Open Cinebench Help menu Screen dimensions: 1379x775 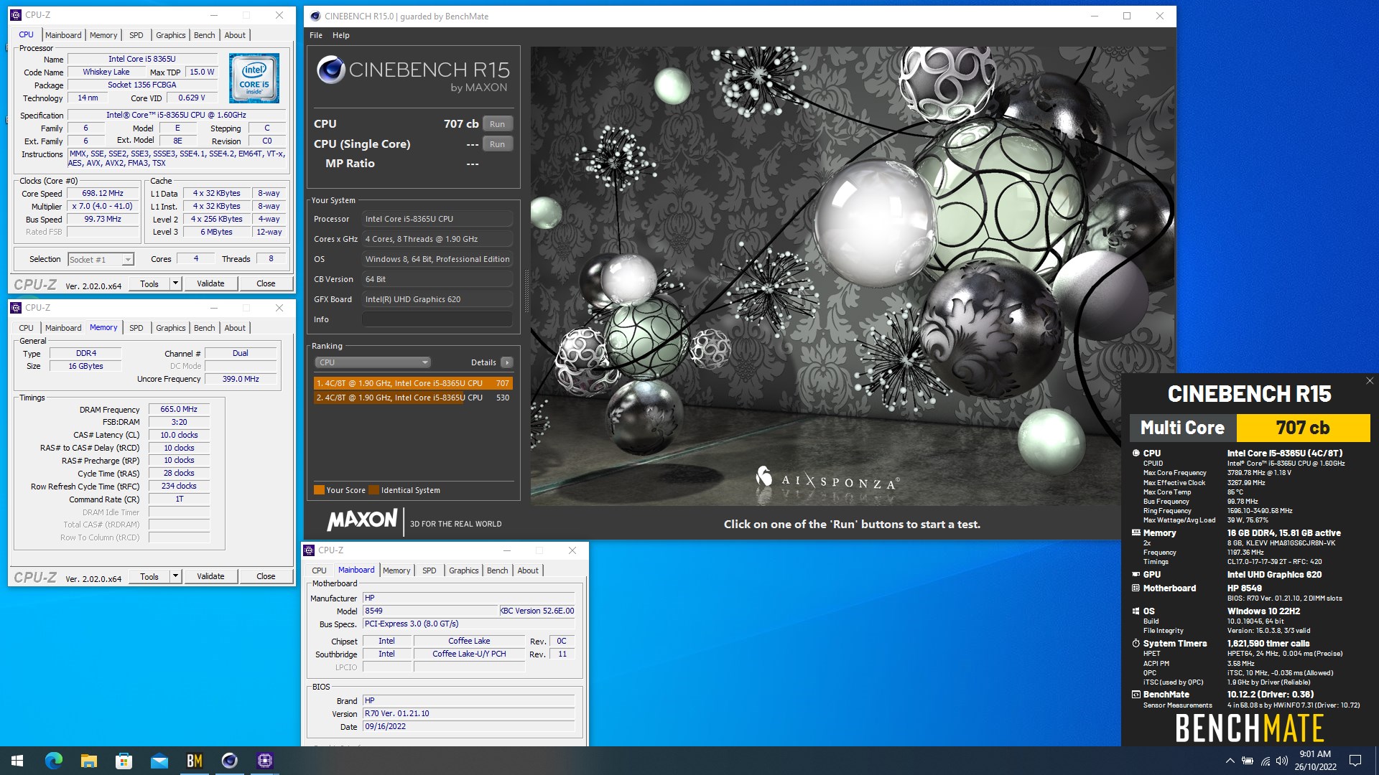[341, 35]
